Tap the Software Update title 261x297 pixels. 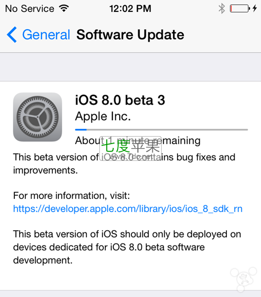click(x=130, y=35)
